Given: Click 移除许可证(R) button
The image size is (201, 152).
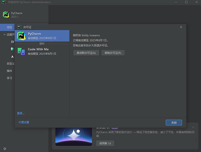Looking at the screenshot, I should (113, 53).
